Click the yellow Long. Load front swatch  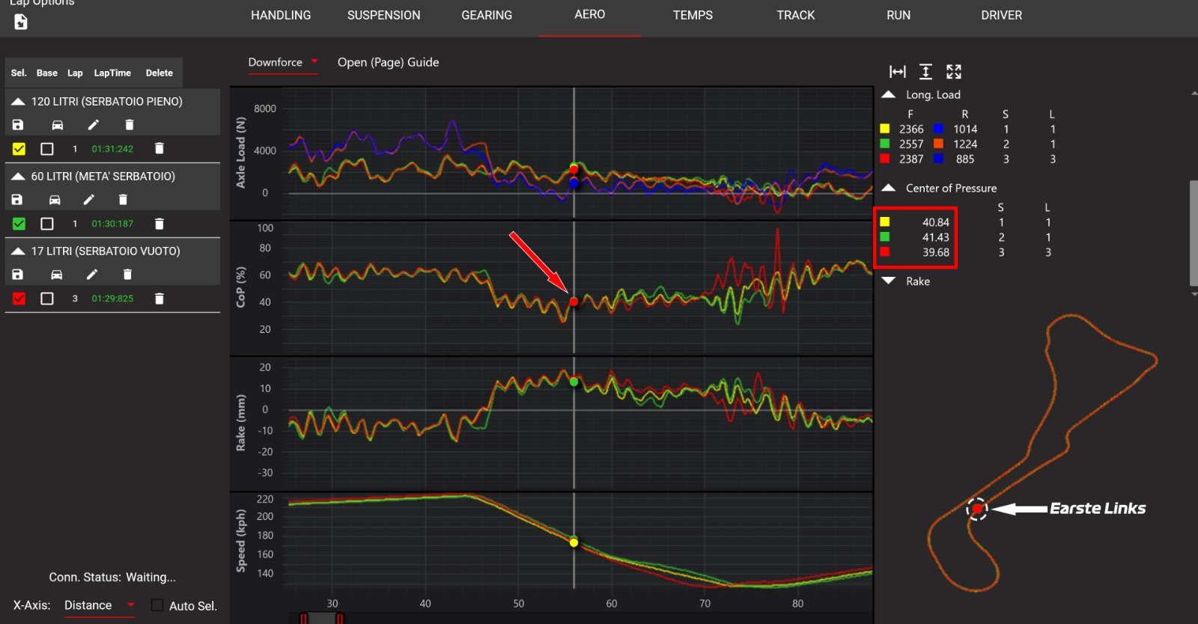pyautogui.click(x=885, y=129)
